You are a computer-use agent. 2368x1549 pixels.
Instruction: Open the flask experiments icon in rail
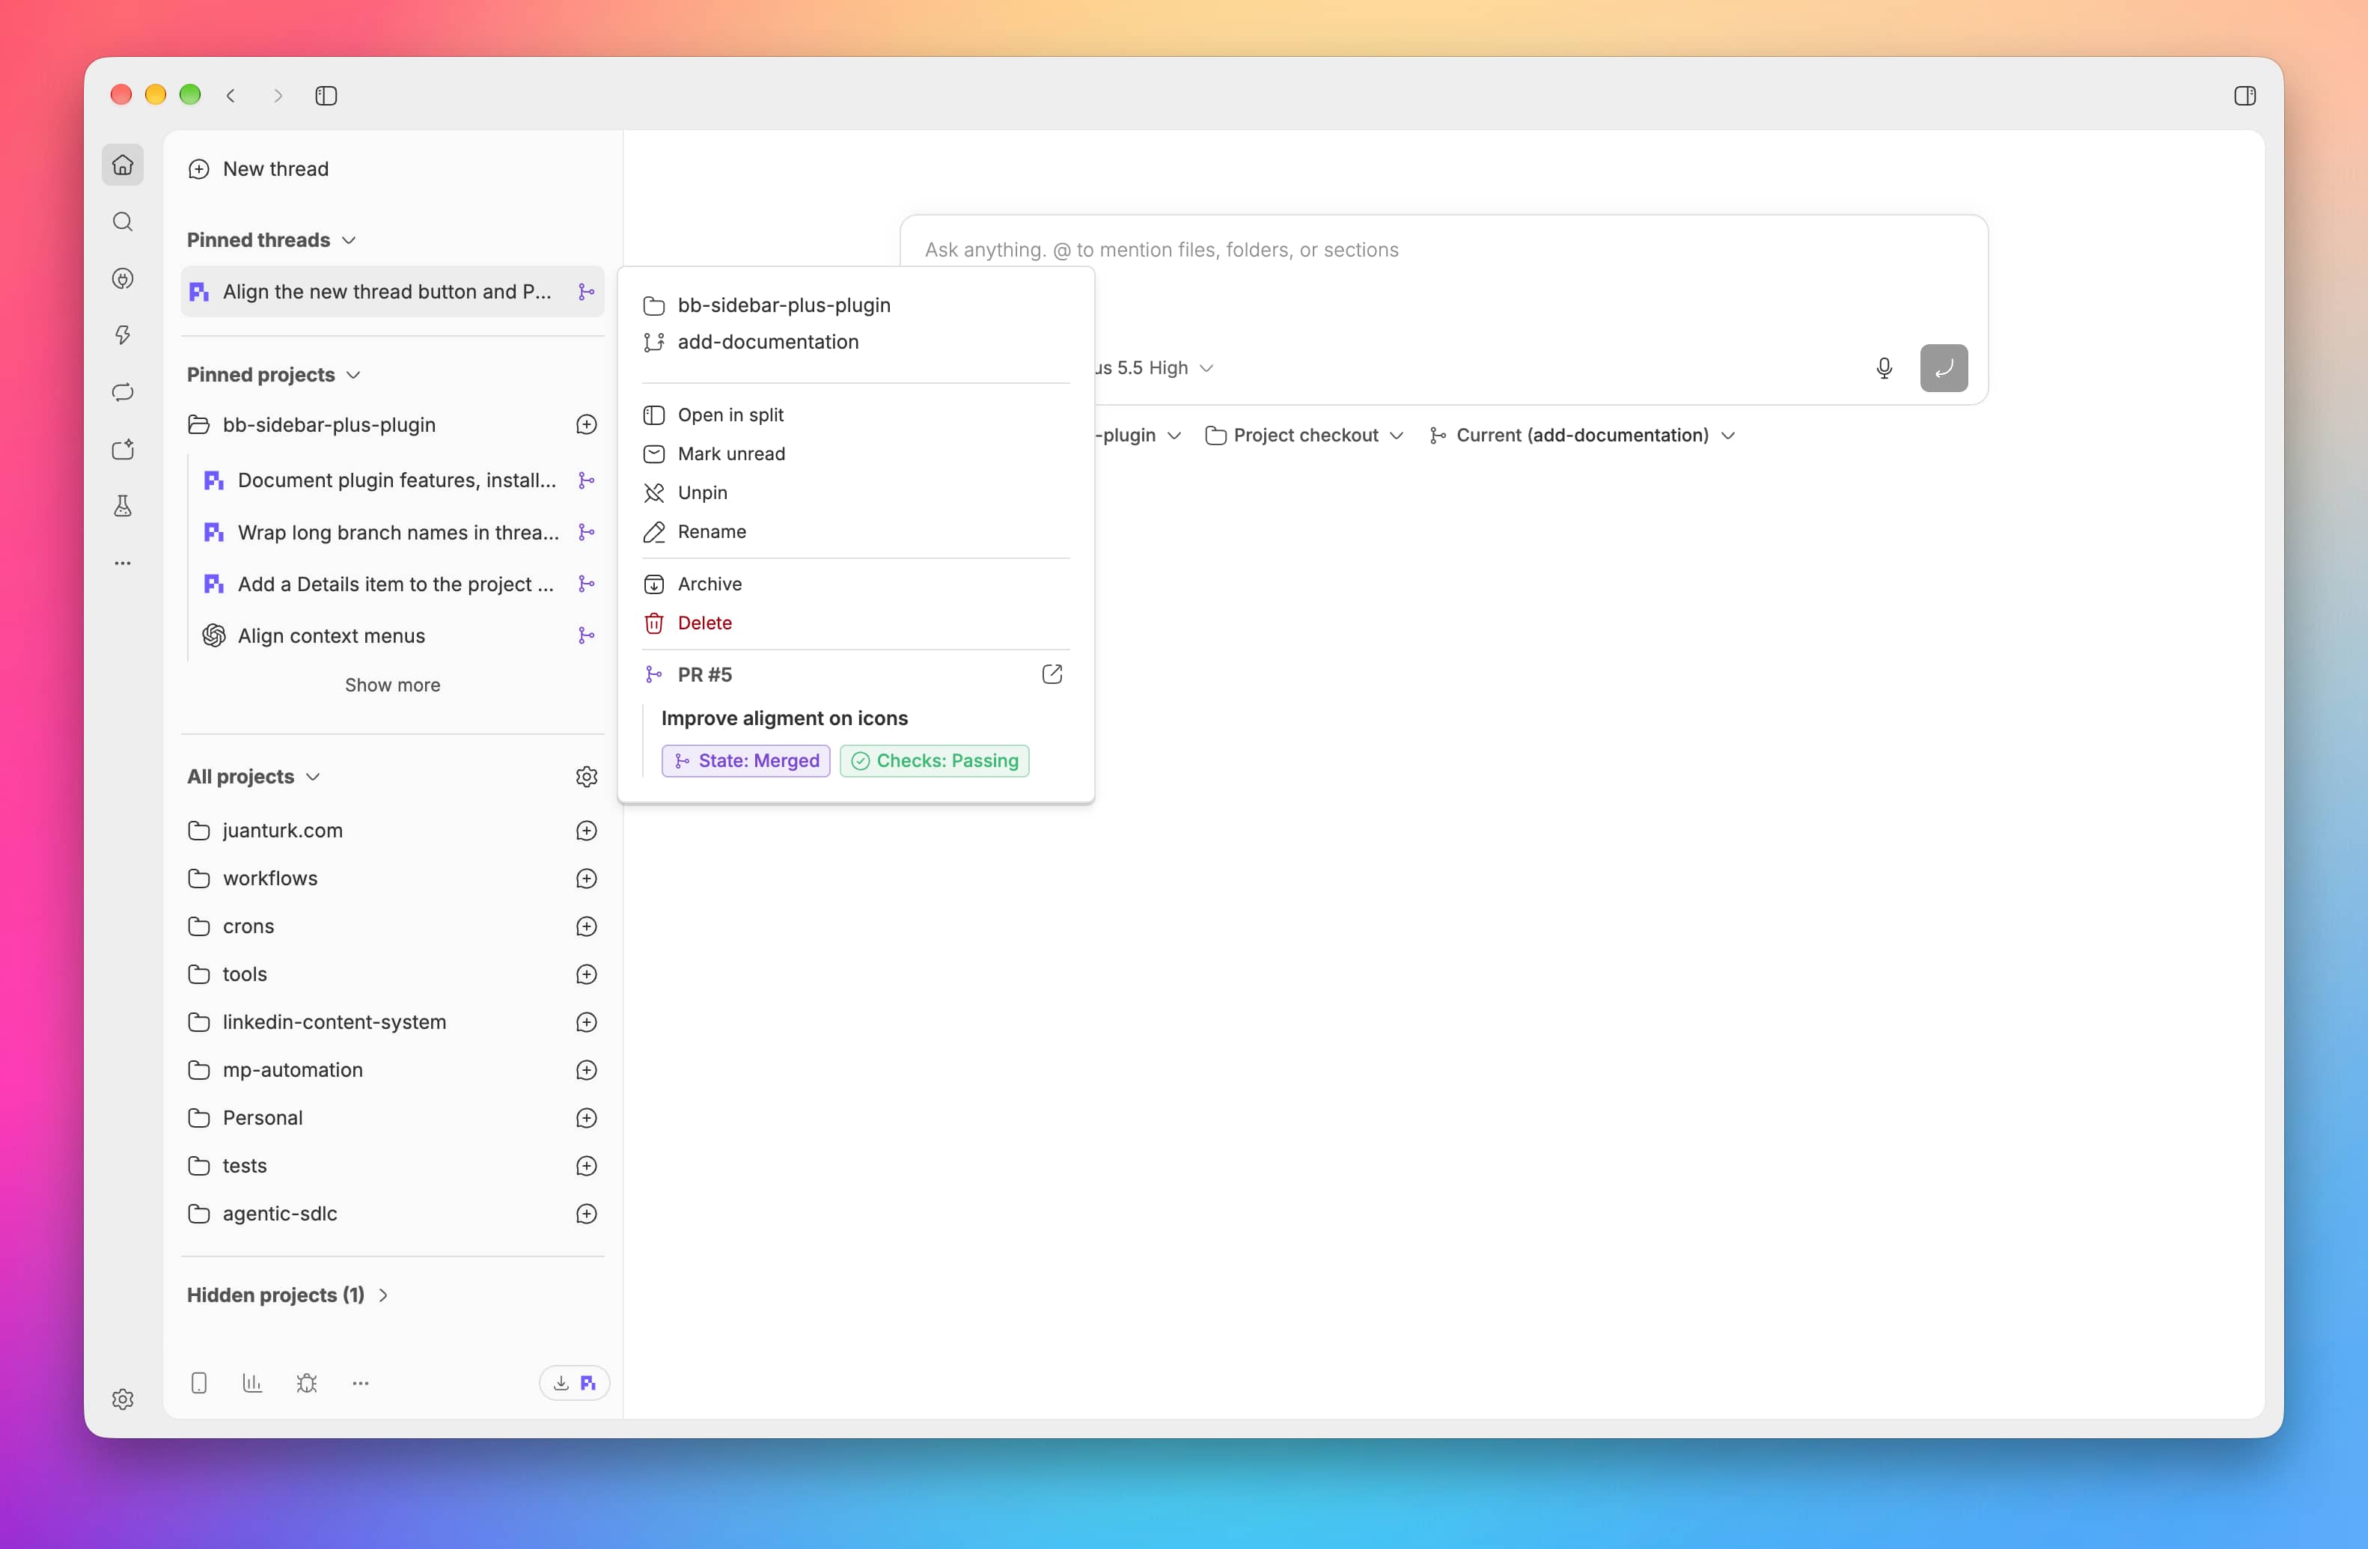123,507
